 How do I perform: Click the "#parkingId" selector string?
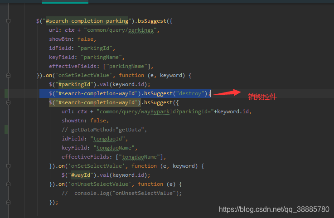pos(74,84)
